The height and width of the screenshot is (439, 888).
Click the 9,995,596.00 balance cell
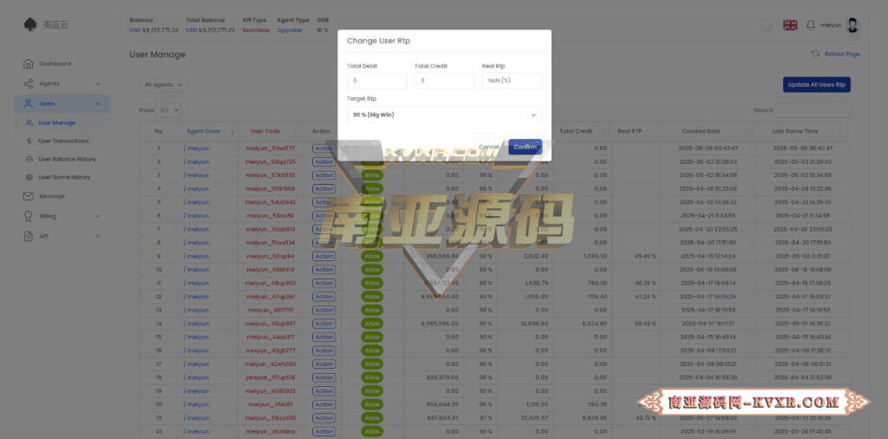coord(440,324)
